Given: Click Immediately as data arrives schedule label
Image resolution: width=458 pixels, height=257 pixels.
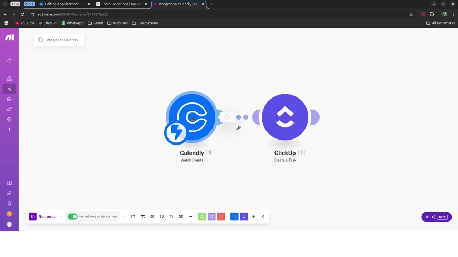Looking at the screenshot, I should (x=98, y=217).
